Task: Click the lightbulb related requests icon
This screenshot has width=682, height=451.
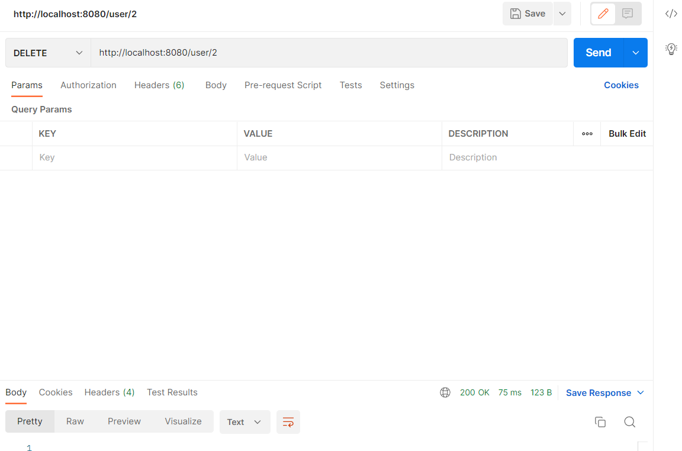Action: tap(671, 49)
